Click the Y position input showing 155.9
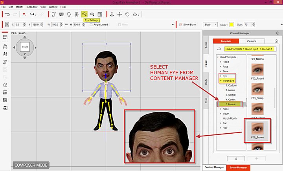 click(x=36, y=24)
